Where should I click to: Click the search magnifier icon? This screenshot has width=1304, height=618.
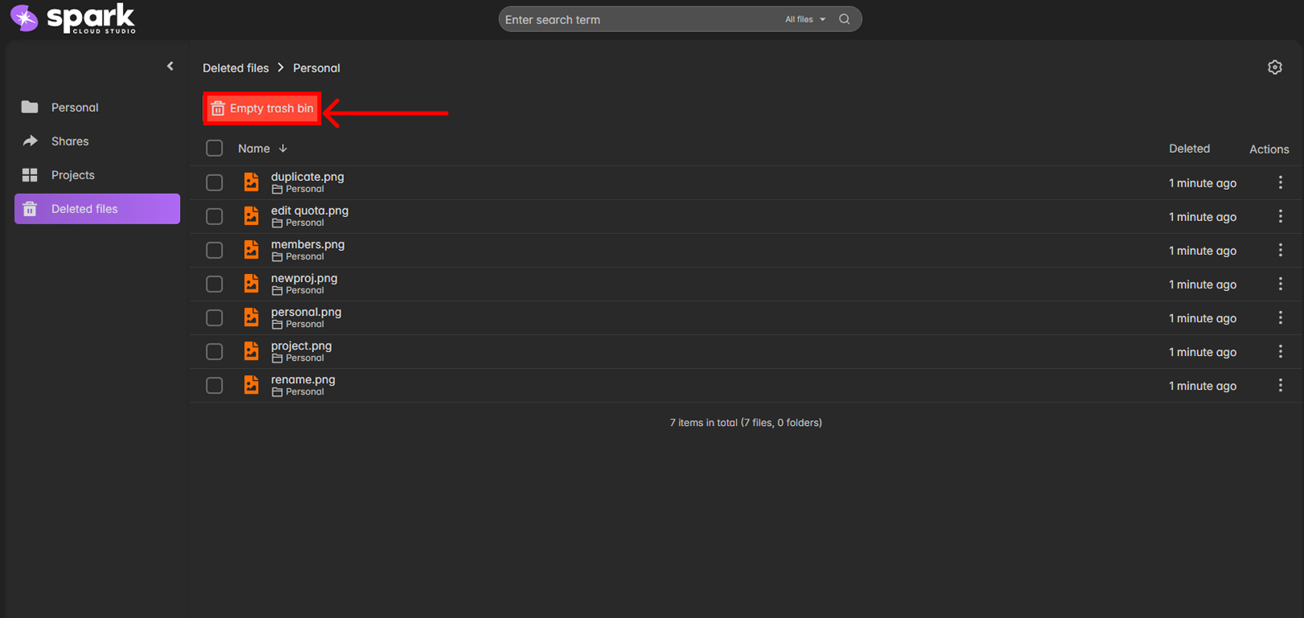[844, 19]
